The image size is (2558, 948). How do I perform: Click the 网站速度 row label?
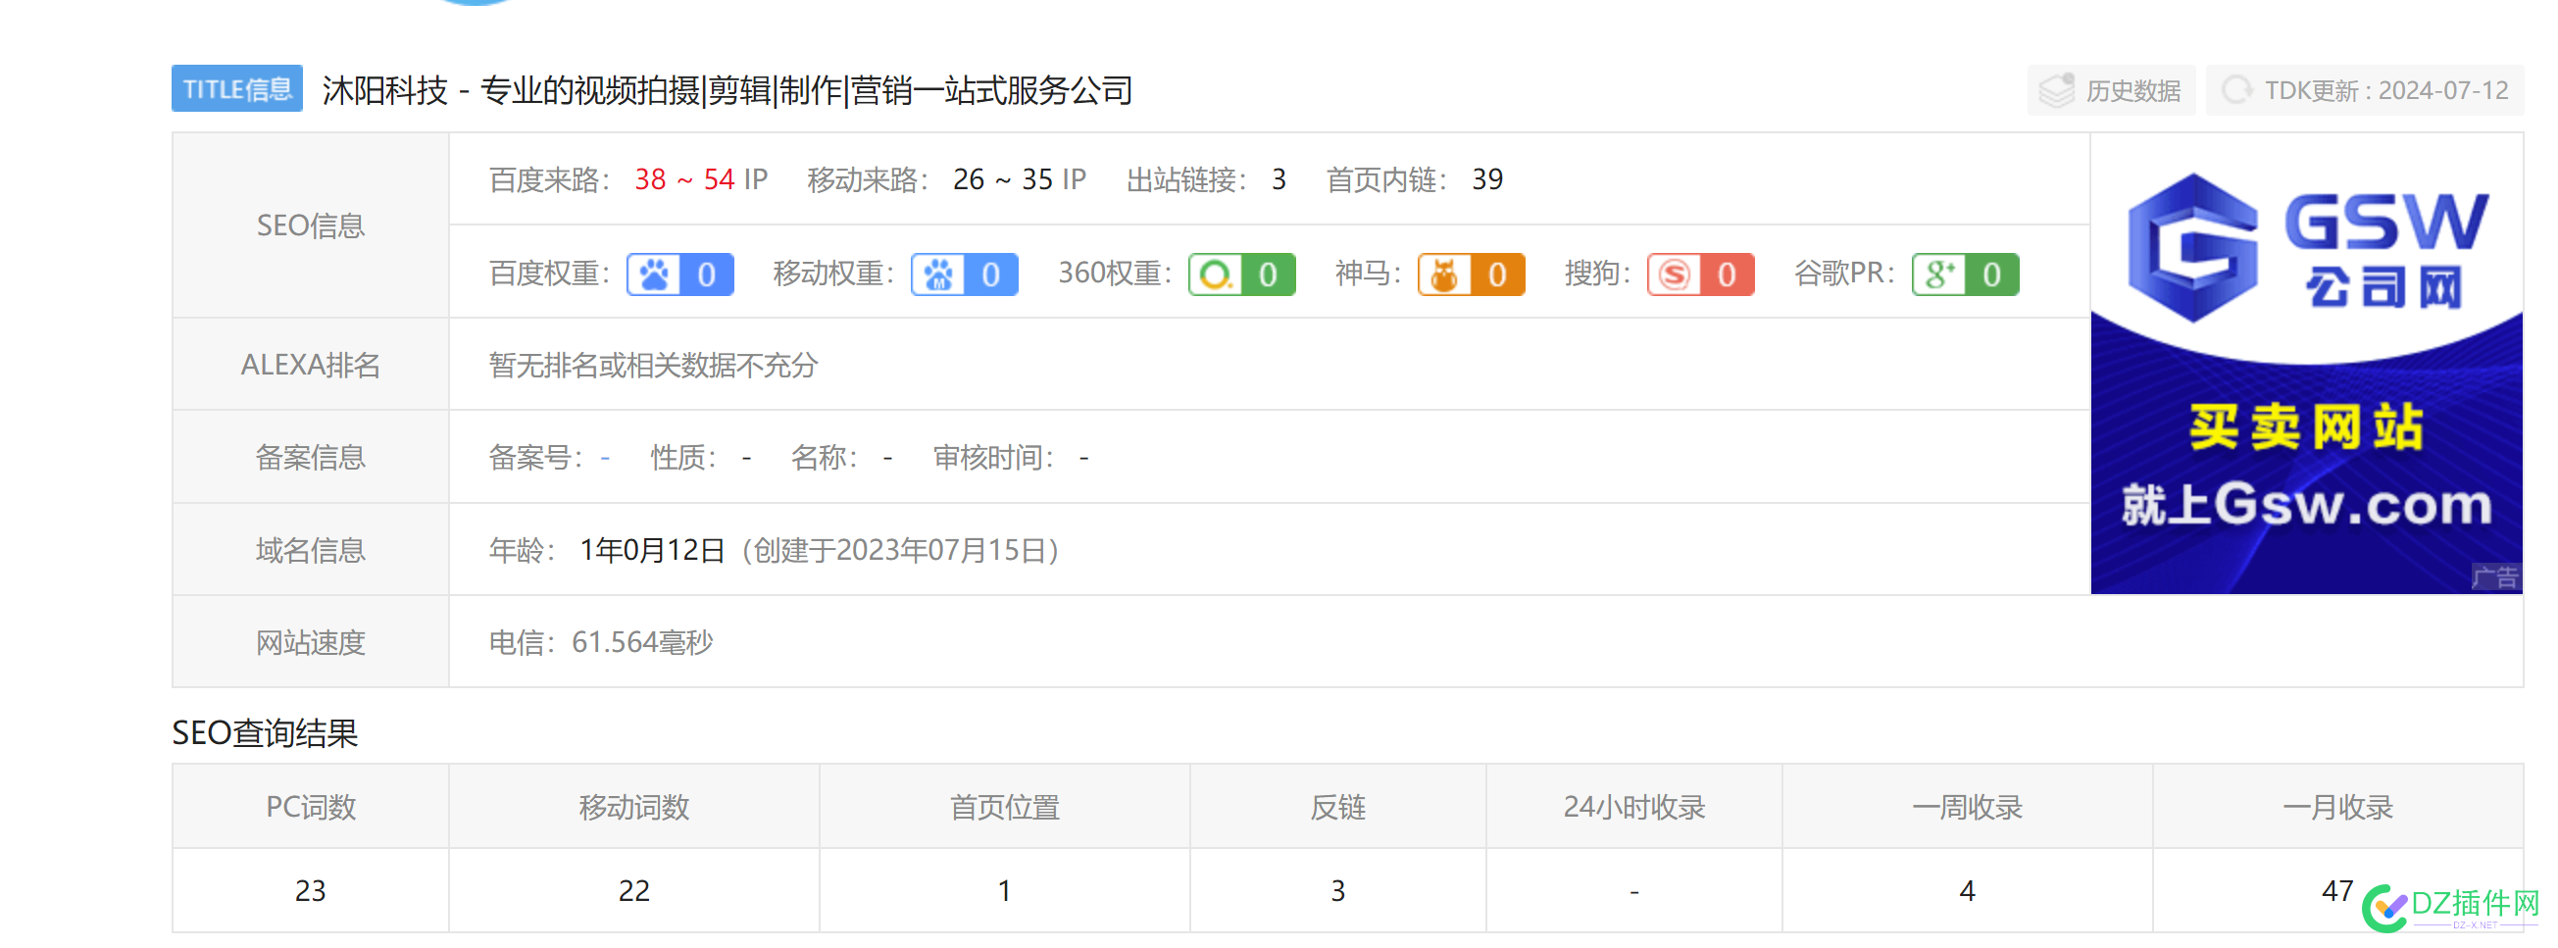(x=311, y=642)
